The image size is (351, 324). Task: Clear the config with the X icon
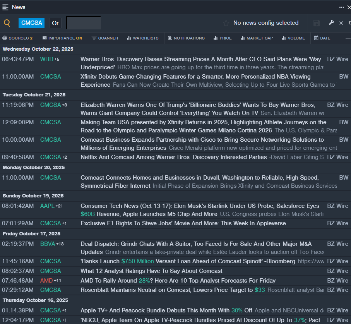coord(341,23)
